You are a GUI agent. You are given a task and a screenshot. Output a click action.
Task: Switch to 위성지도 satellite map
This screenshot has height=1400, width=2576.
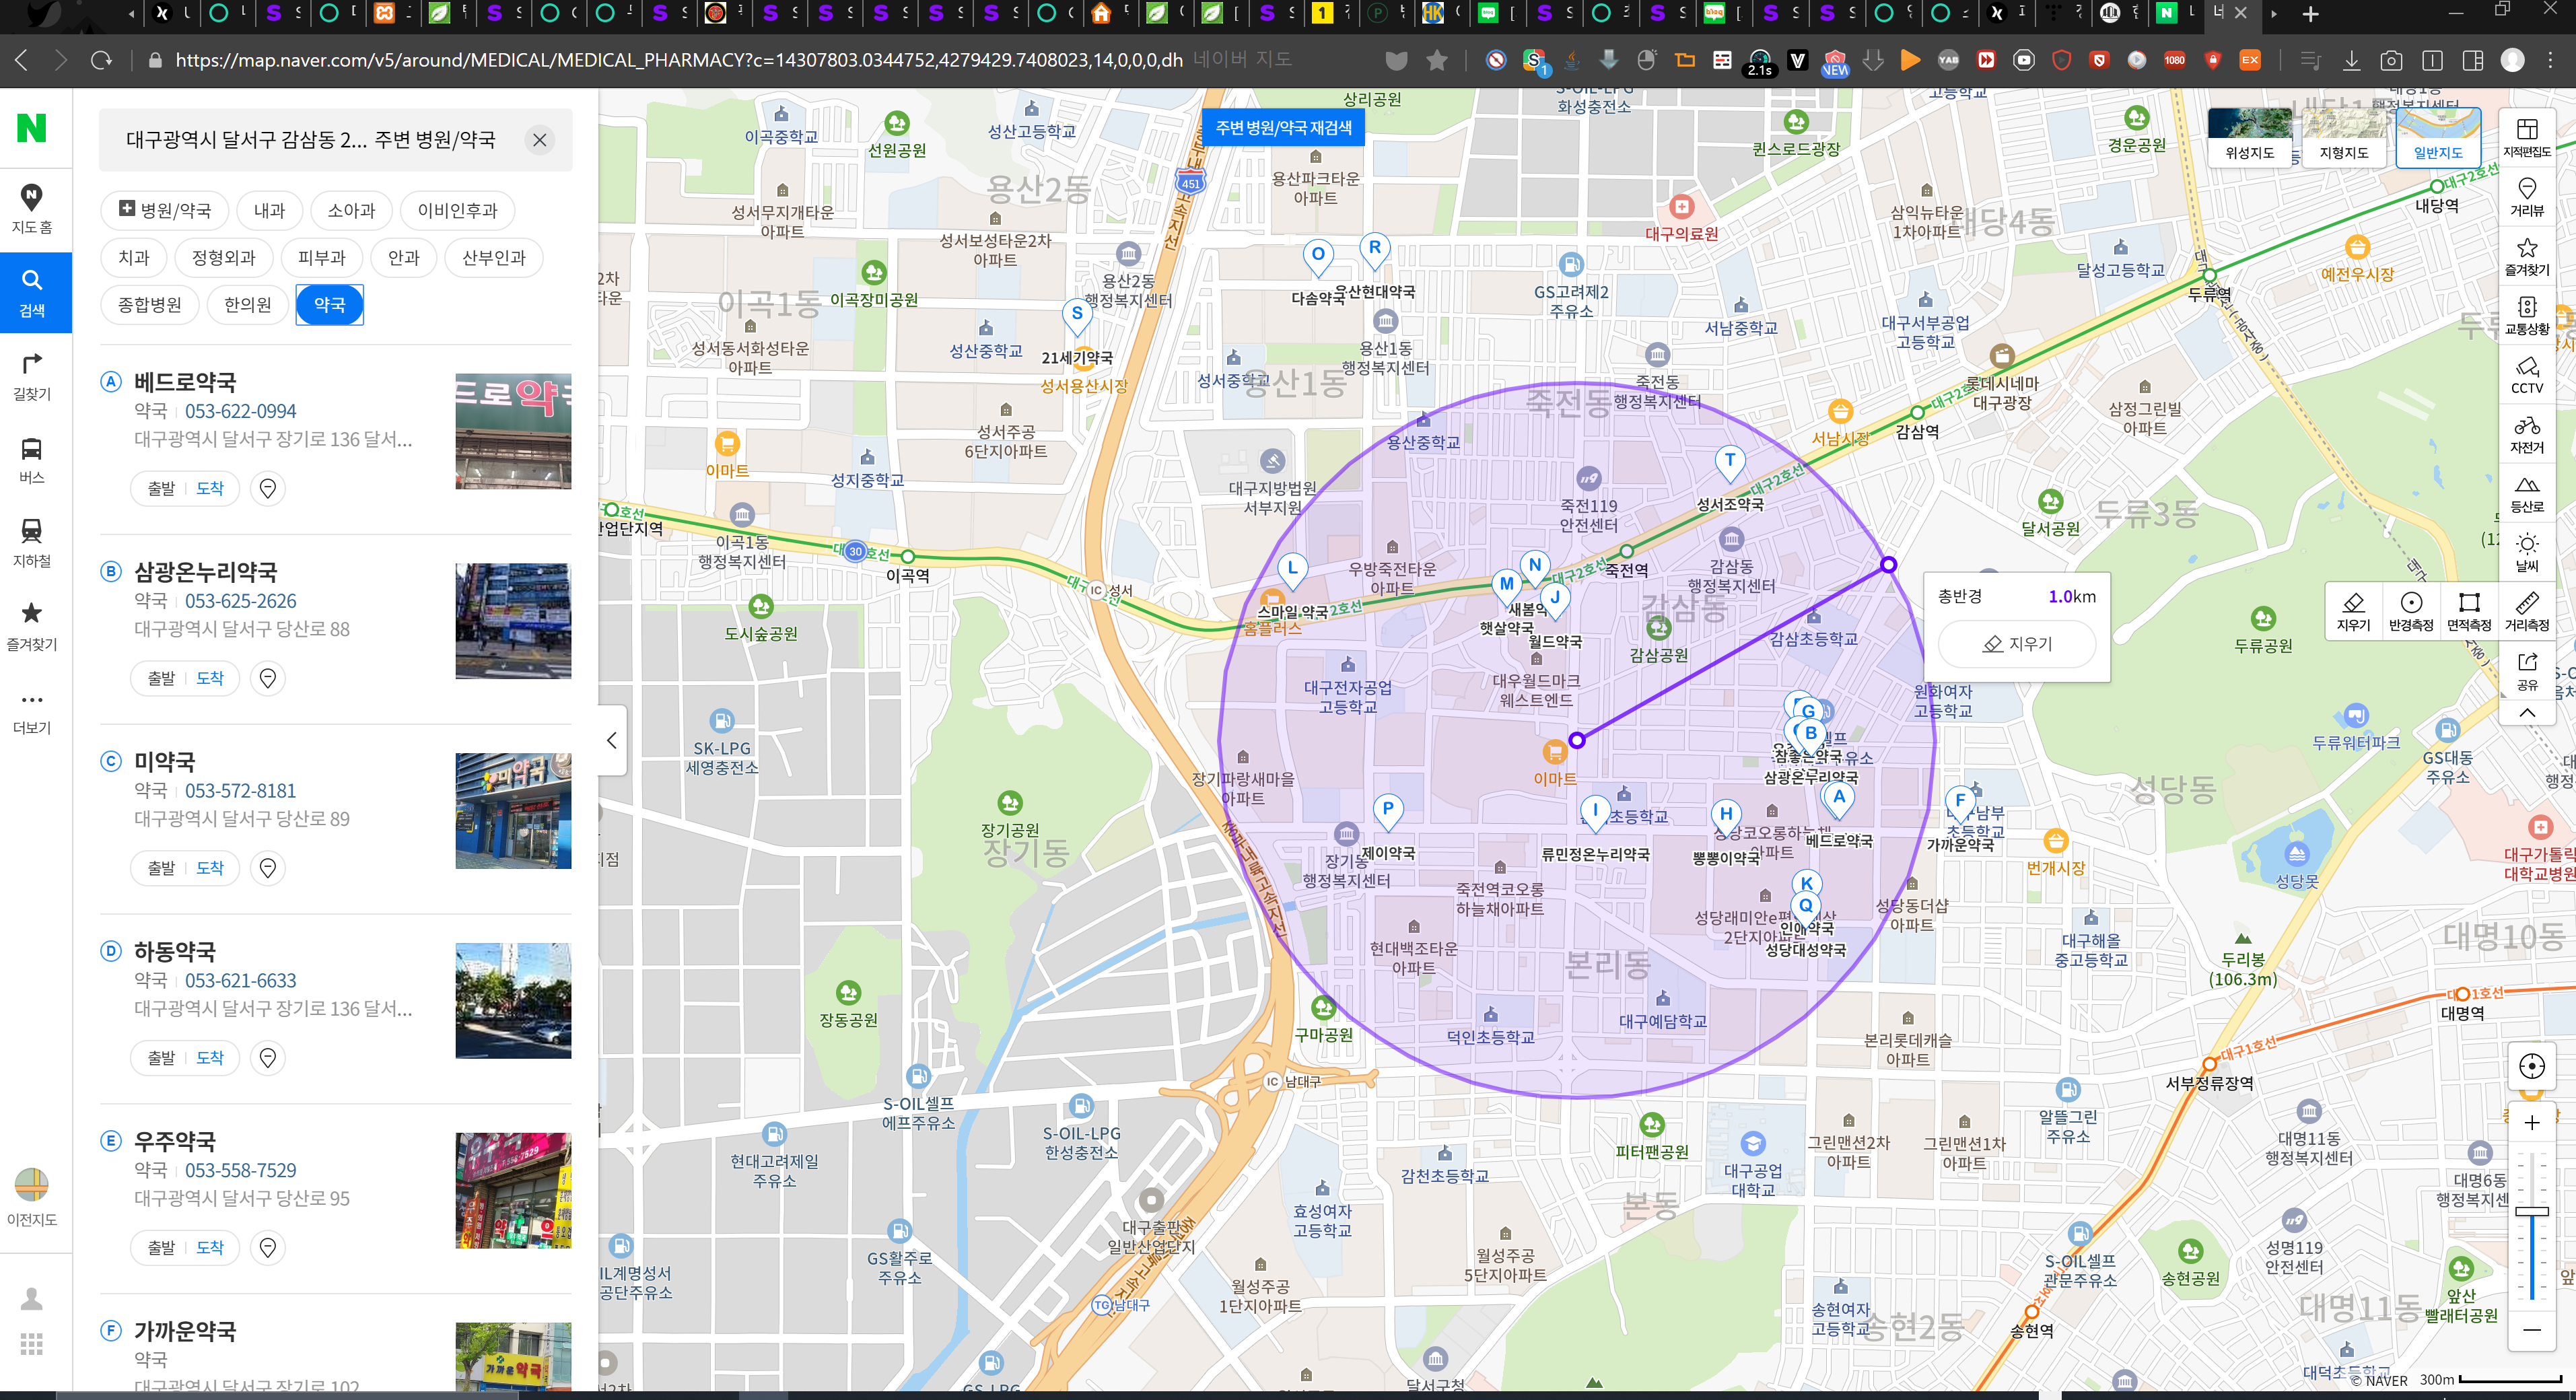(x=2249, y=137)
